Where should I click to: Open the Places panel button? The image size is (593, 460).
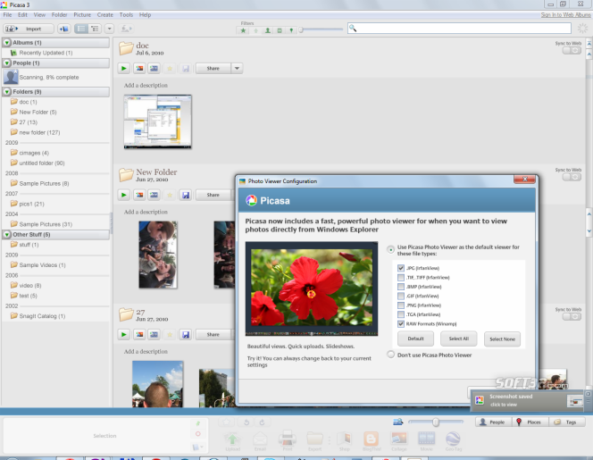click(530, 422)
